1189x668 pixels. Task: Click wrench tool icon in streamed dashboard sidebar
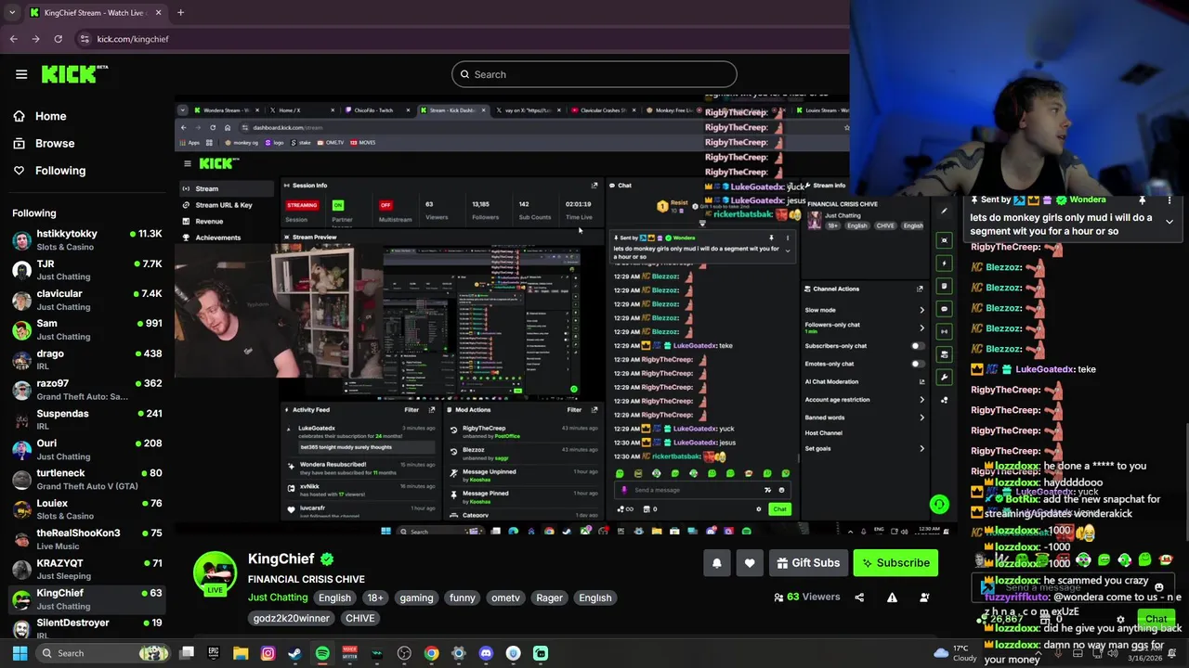(945, 378)
